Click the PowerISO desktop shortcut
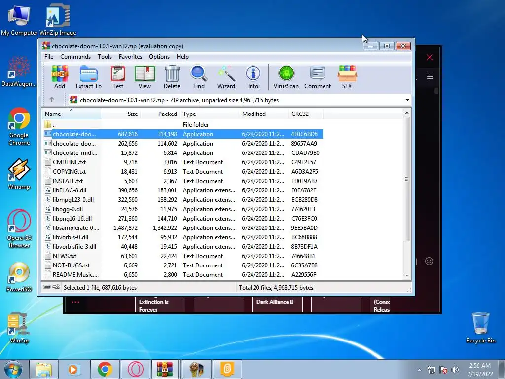Screen dimensions: 505x379 [19, 277]
